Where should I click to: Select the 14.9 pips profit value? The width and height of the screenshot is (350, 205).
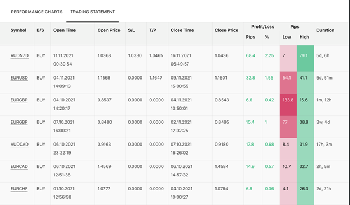pos(250,166)
